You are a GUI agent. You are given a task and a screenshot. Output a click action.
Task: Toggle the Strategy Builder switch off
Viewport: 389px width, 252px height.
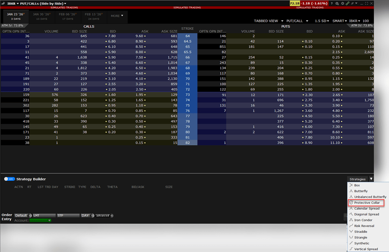(9, 179)
